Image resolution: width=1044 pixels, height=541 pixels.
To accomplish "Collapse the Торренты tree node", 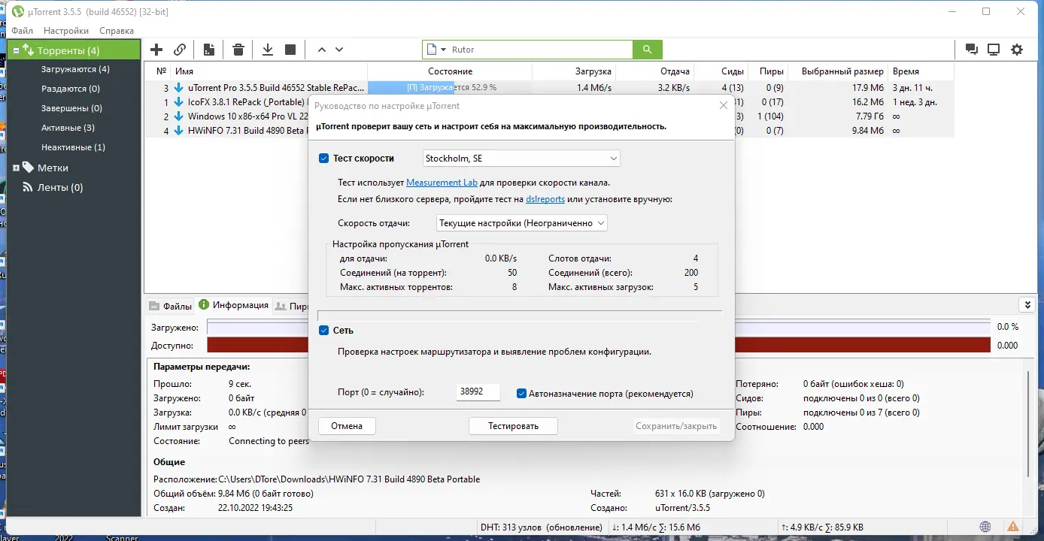I will (x=15, y=50).
